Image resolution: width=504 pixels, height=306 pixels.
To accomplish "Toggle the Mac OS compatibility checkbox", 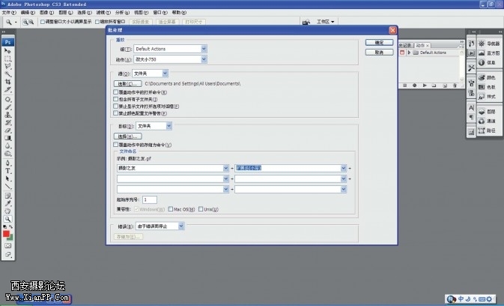I will [170, 209].
